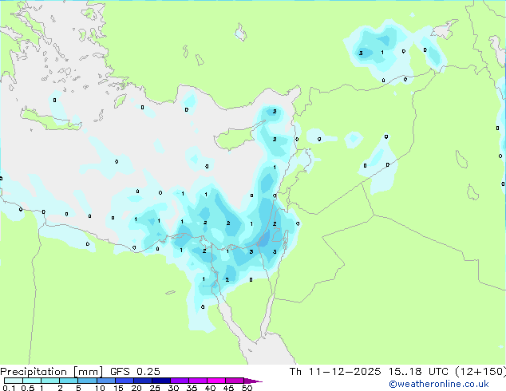Select the 45–50 mm legend swatch
Image resolution: width=506 pixels, height=391 pixels.
tap(235, 381)
